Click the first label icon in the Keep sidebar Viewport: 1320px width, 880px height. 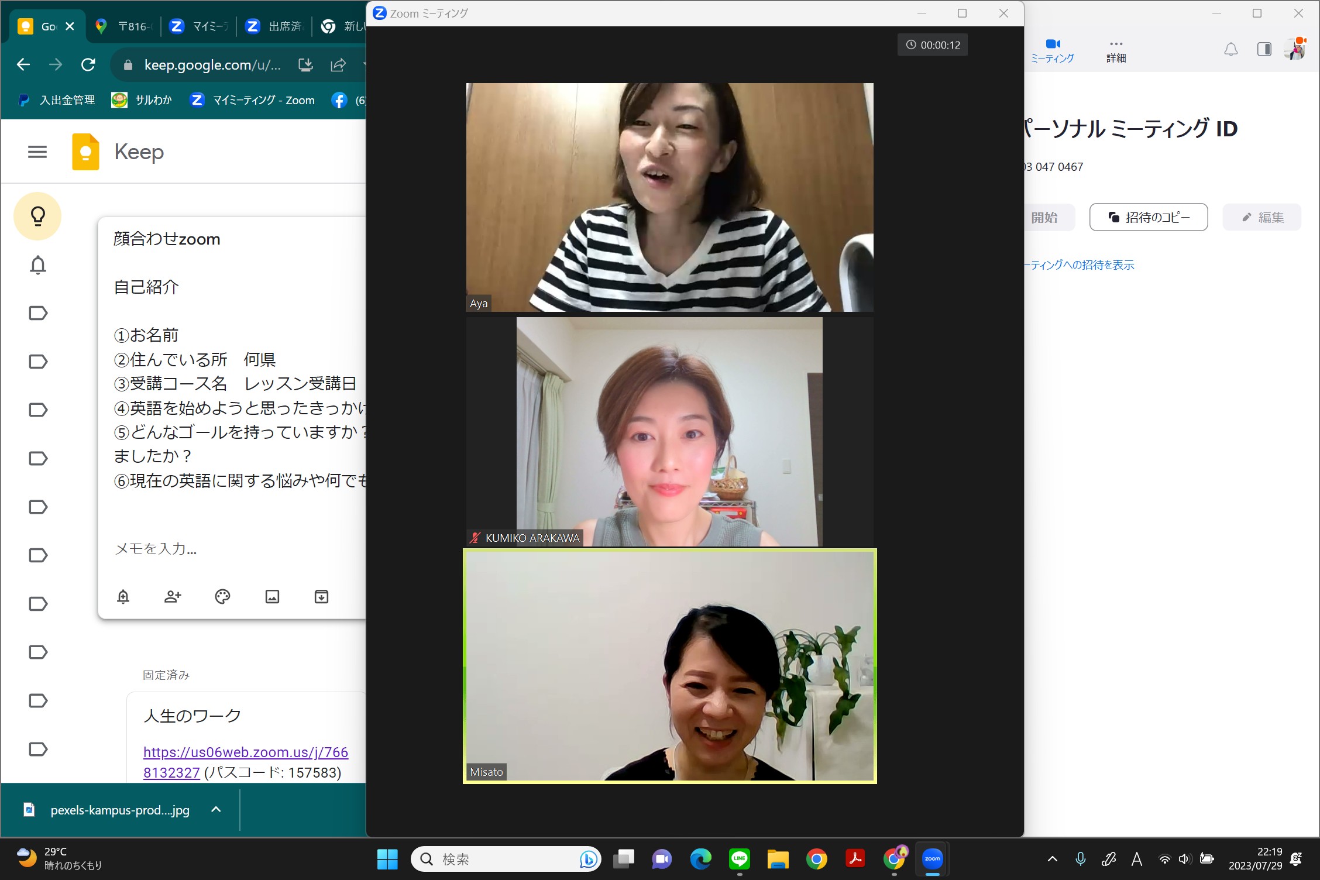[38, 313]
